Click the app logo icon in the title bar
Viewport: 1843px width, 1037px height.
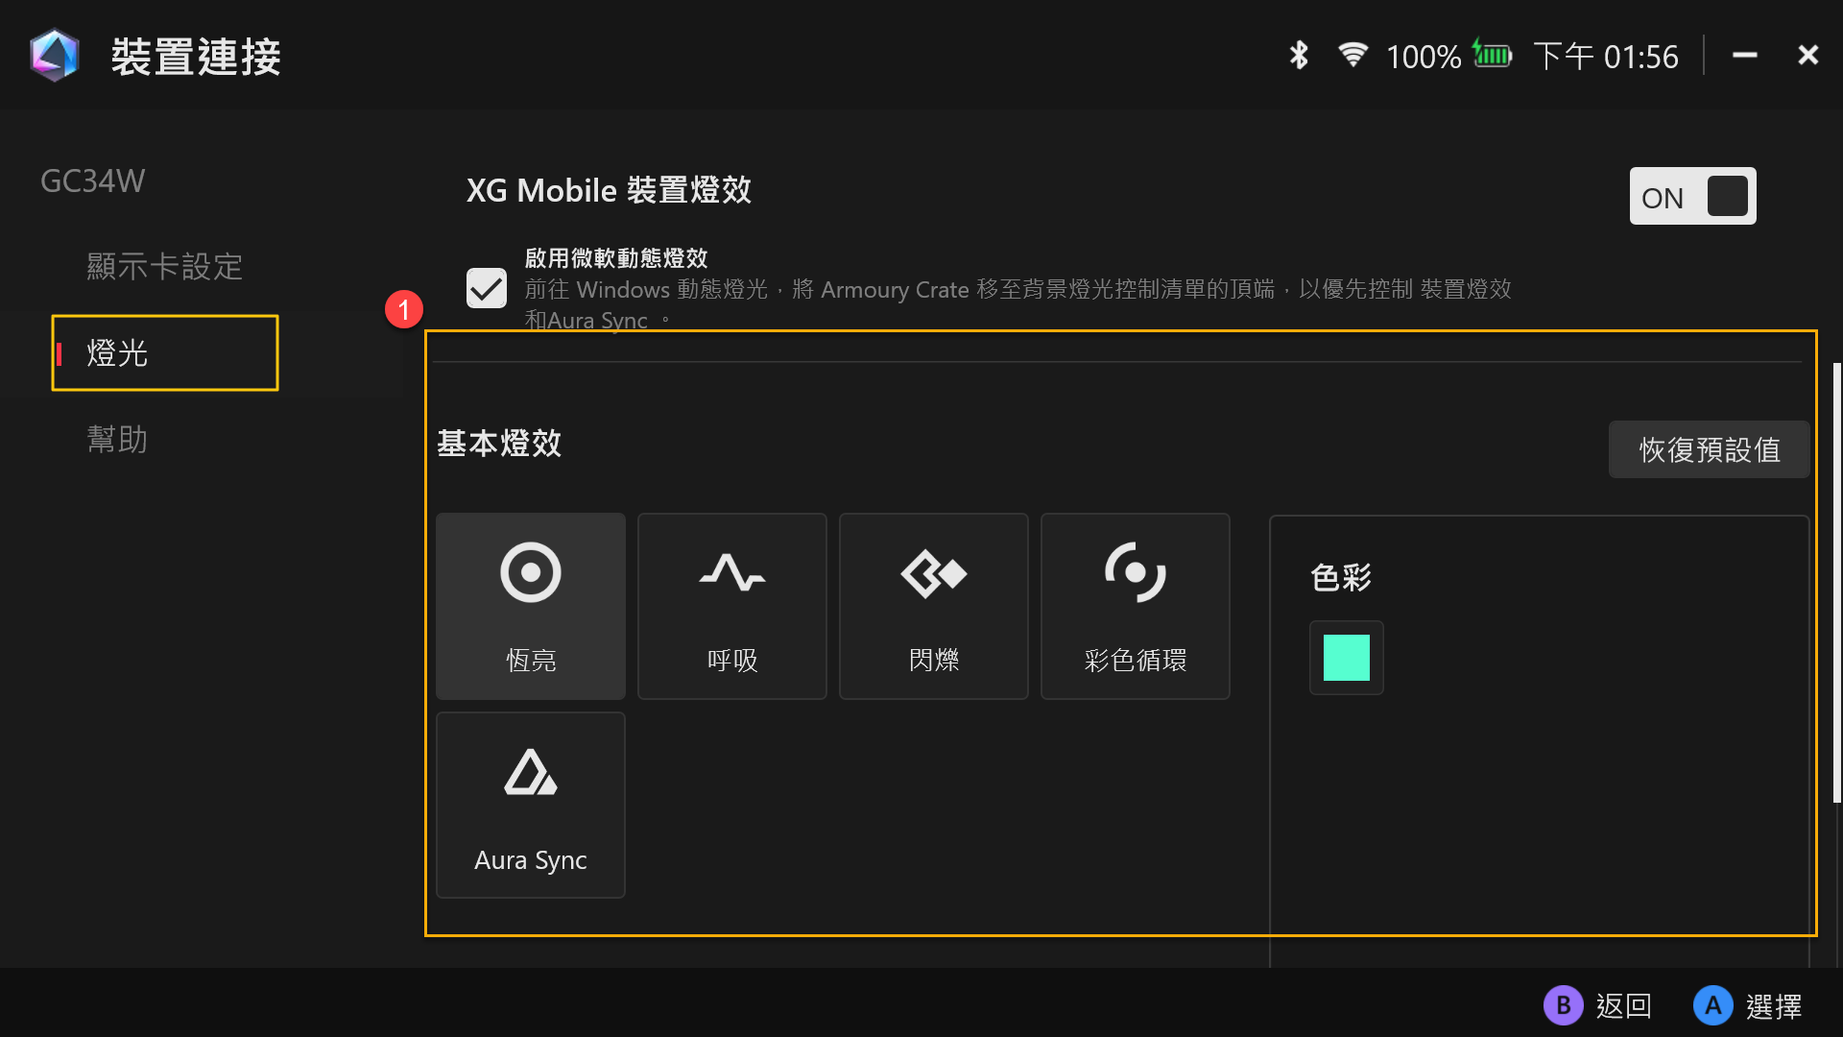coord(54,56)
